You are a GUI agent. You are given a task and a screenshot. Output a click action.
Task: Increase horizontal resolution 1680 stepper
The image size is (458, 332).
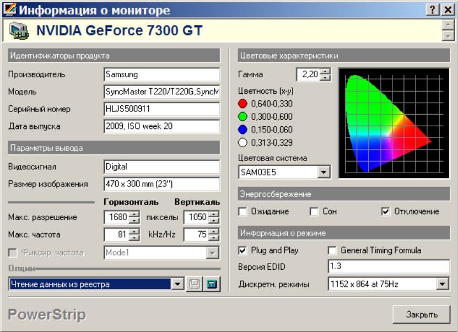point(134,214)
